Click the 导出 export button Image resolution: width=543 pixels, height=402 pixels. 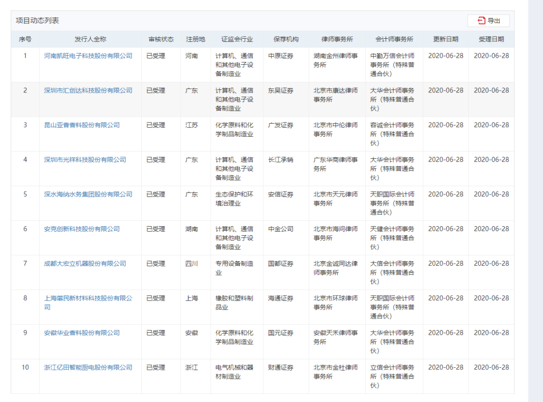point(488,21)
